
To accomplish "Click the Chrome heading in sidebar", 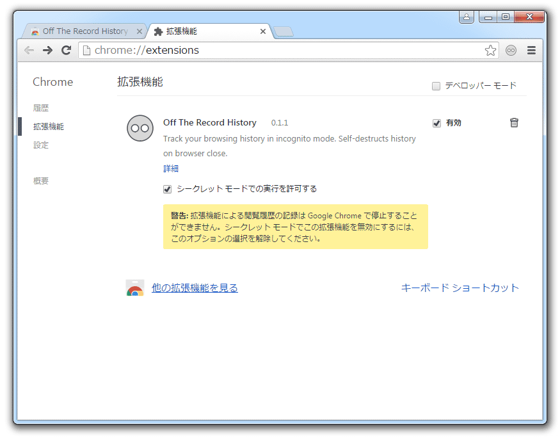I will pos(53,82).
